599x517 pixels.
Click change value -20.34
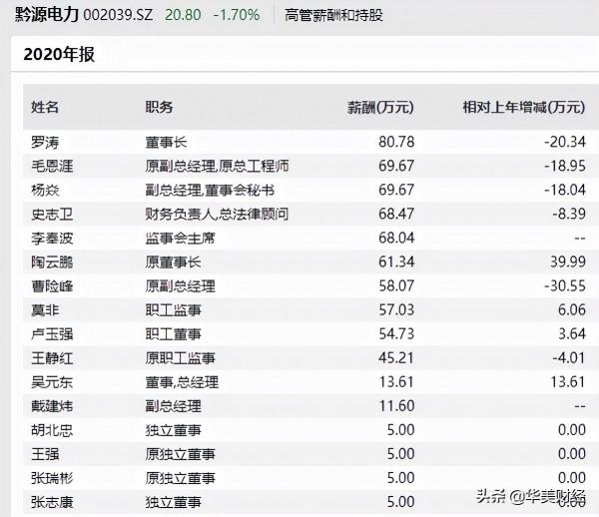tap(565, 142)
